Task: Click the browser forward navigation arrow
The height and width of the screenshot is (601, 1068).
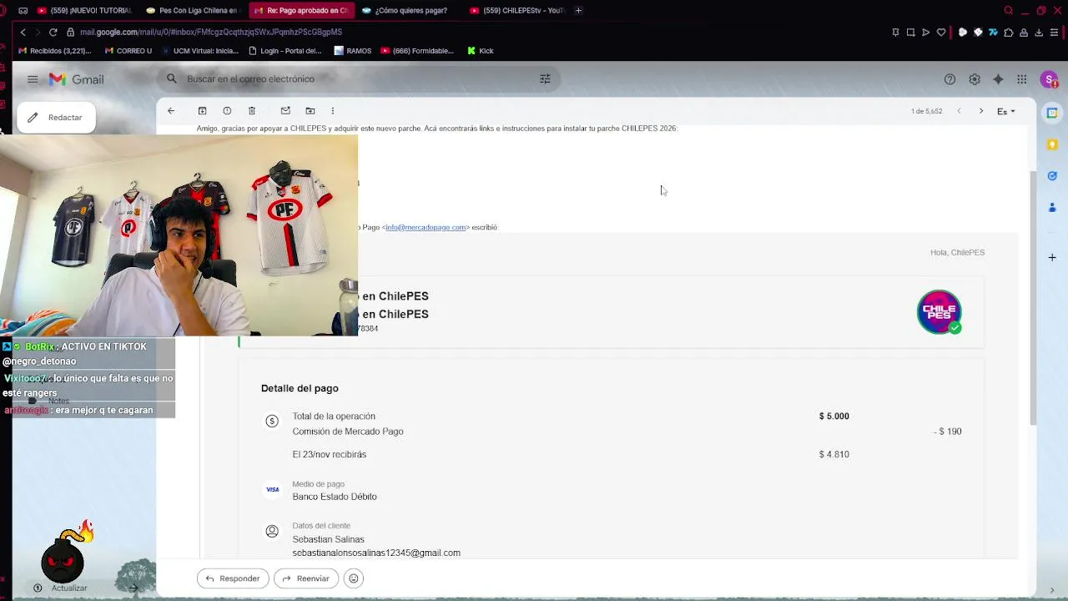Action: tap(38, 32)
